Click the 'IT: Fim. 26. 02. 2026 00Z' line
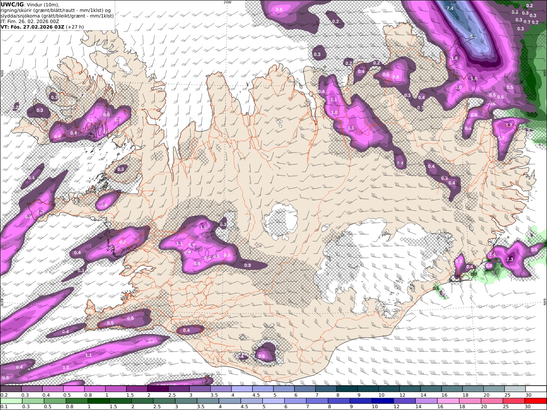547x410 pixels. coord(30,21)
